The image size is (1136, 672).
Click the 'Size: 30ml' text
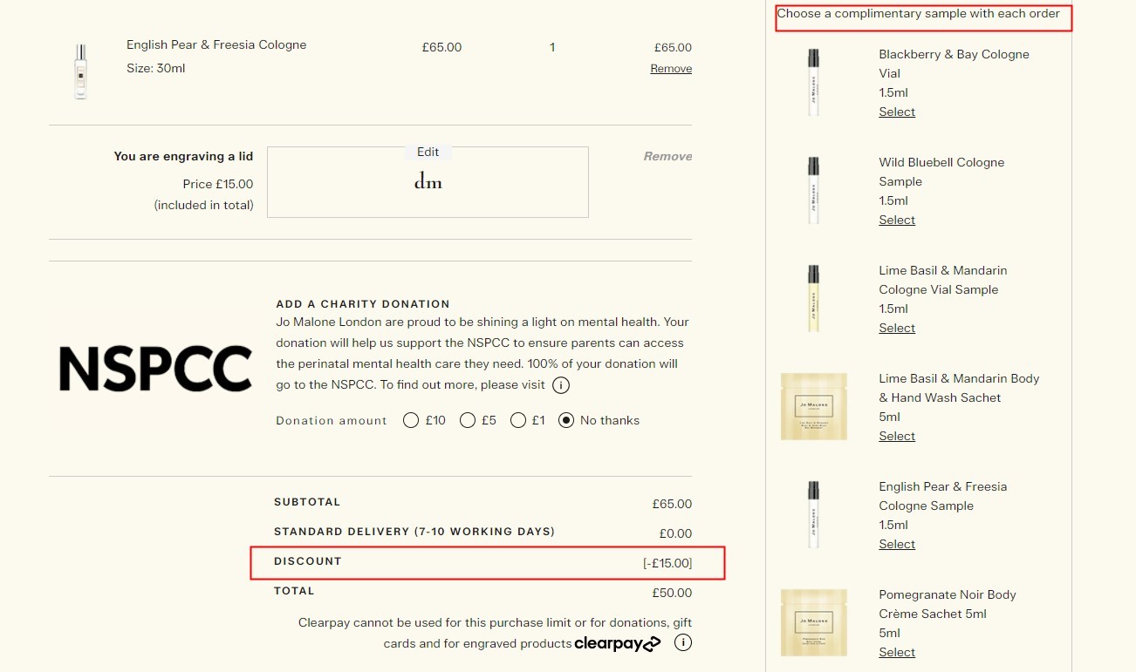pyautogui.click(x=156, y=68)
